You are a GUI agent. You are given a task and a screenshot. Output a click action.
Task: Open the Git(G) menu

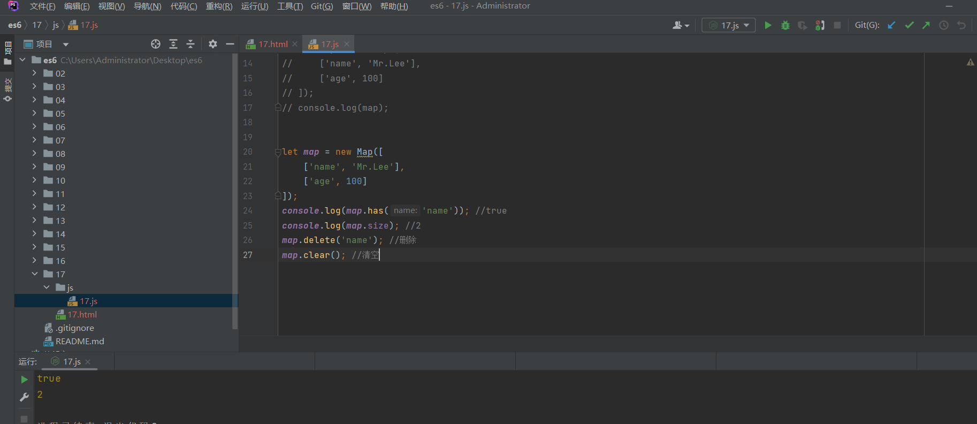pos(322,6)
